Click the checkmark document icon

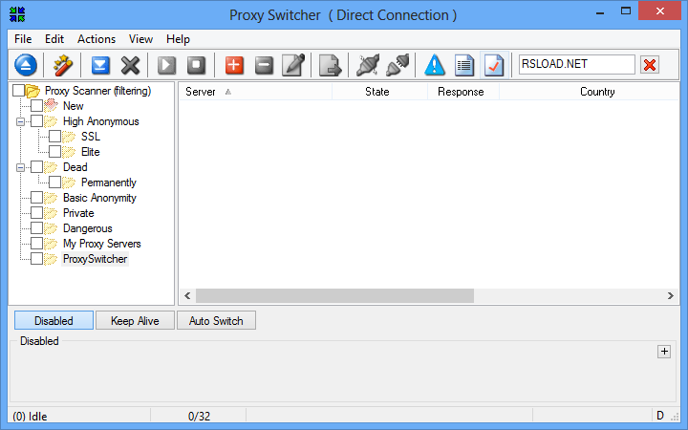tap(494, 65)
